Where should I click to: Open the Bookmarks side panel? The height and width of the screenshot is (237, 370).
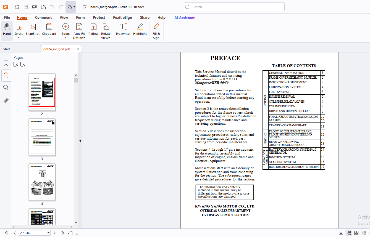pos(6,63)
